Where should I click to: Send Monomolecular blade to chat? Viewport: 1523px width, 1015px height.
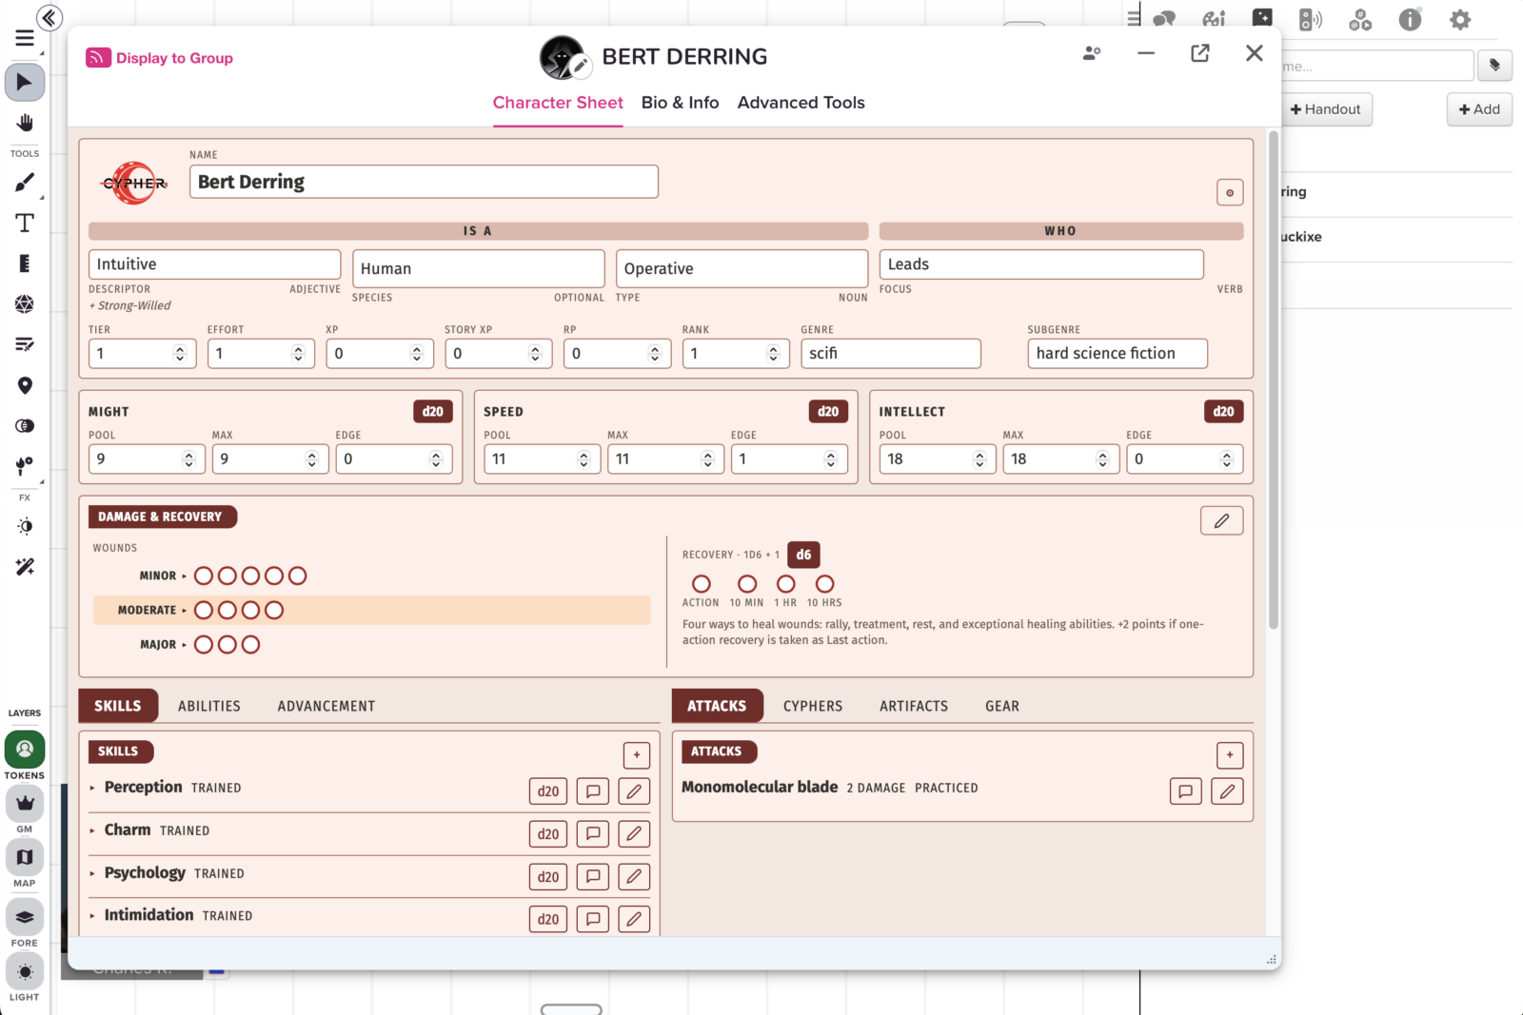(1185, 791)
